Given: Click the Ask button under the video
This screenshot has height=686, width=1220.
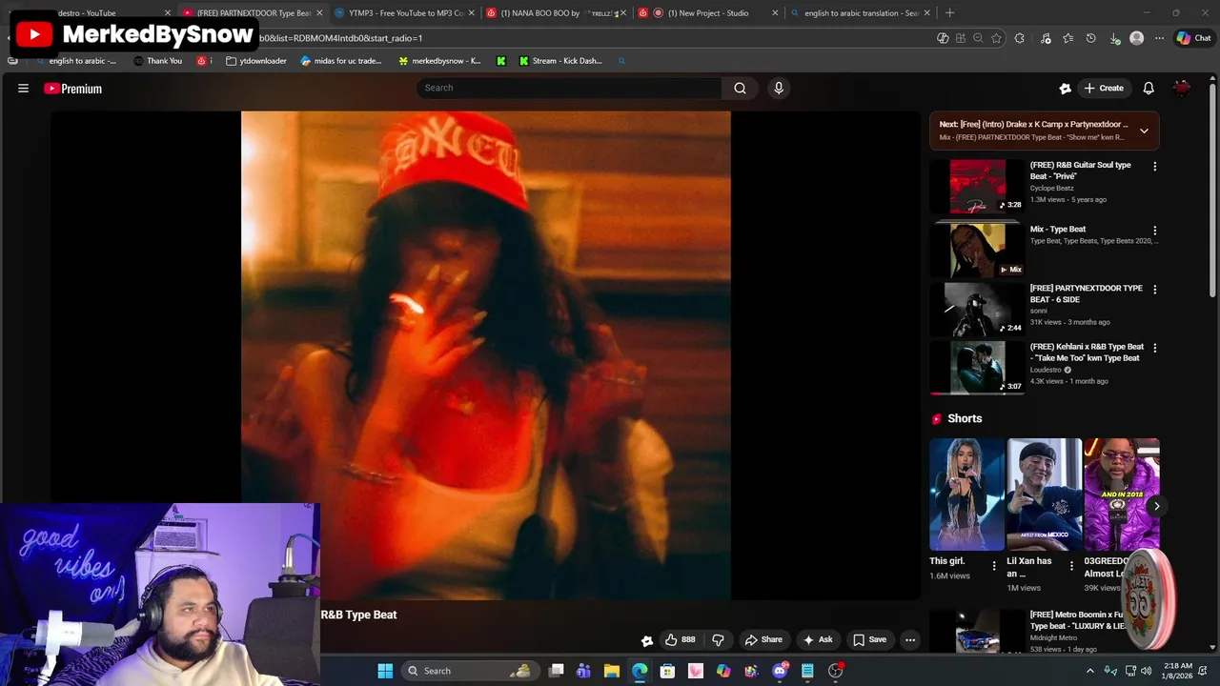Looking at the screenshot, I should [x=818, y=639].
